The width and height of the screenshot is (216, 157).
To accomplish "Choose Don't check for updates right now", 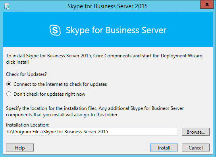I will 9,94.
